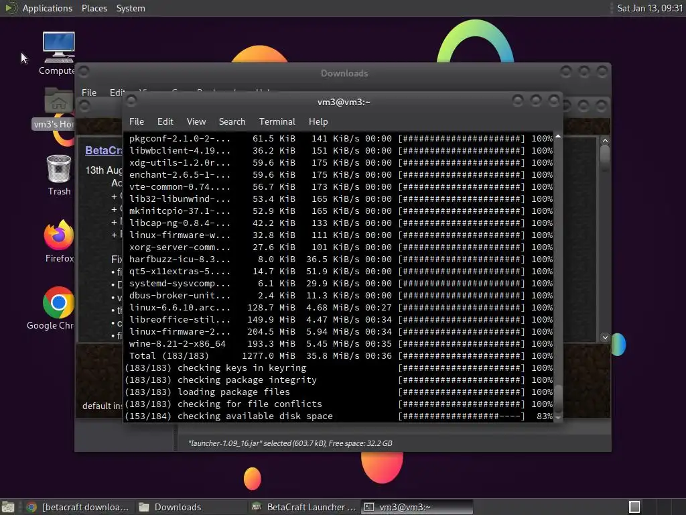Click the vm3@vm3:~ terminal title bar
The height and width of the screenshot is (515, 686).
pos(344,102)
